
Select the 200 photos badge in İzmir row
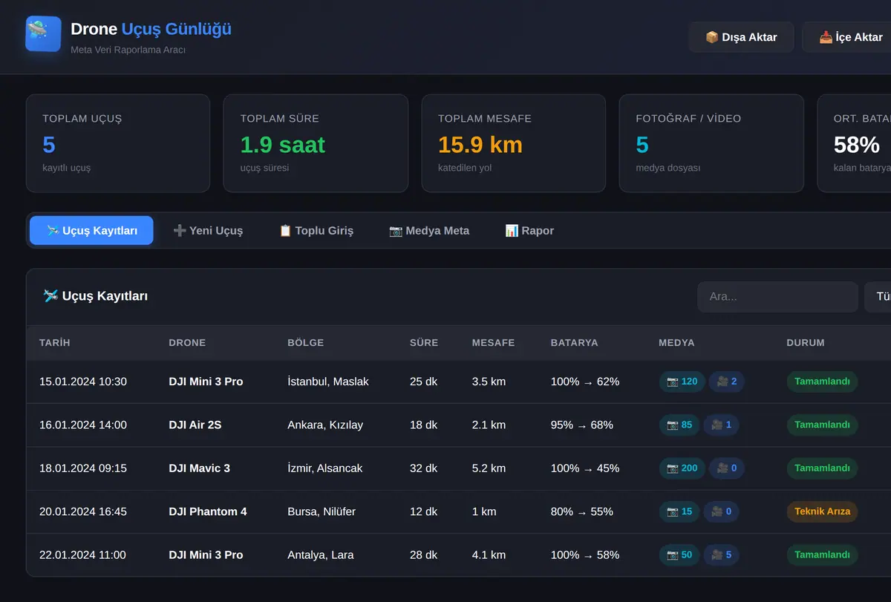pyautogui.click(x=682, y=468)
